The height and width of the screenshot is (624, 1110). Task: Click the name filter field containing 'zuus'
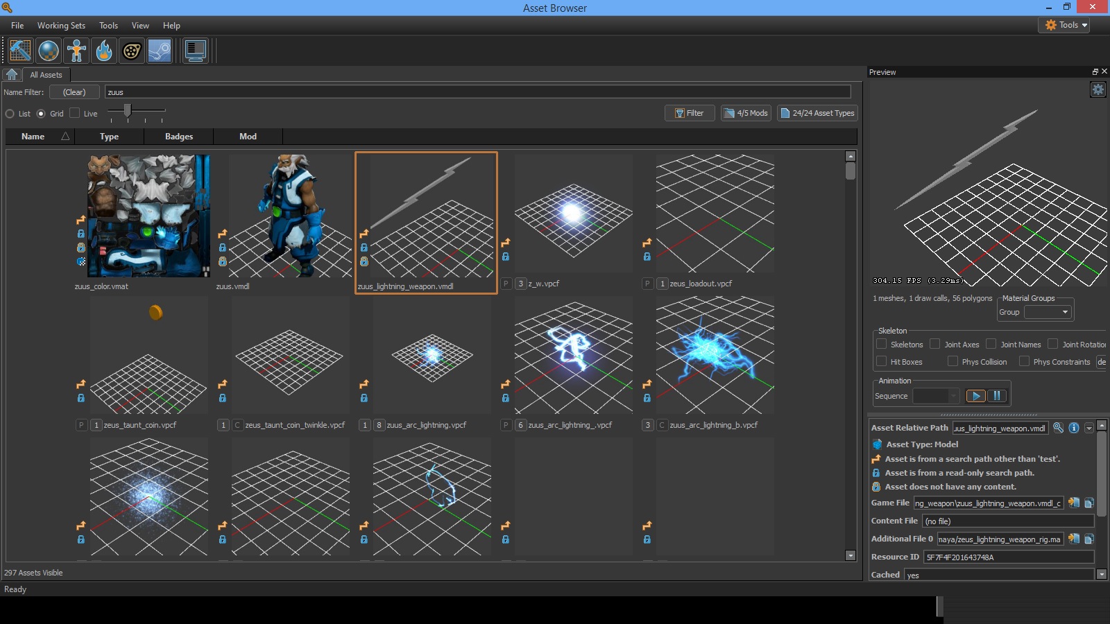[478, 92]
